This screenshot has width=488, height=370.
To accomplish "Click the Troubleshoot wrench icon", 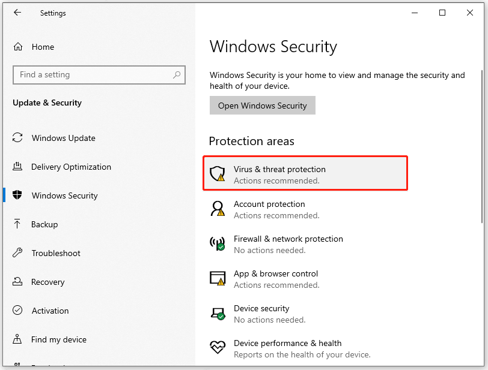I will point(18,253).
